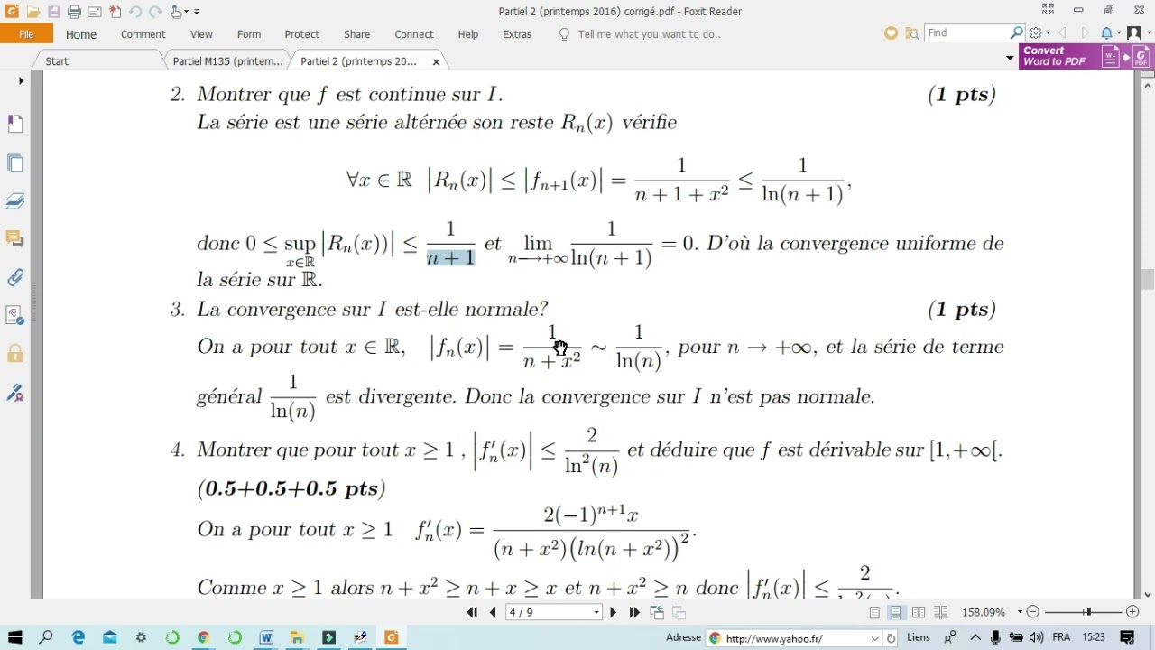This screenshot has height=650, width=1155.
Task: Click the Print icon in quick access
Action: [x=74, y=12]
